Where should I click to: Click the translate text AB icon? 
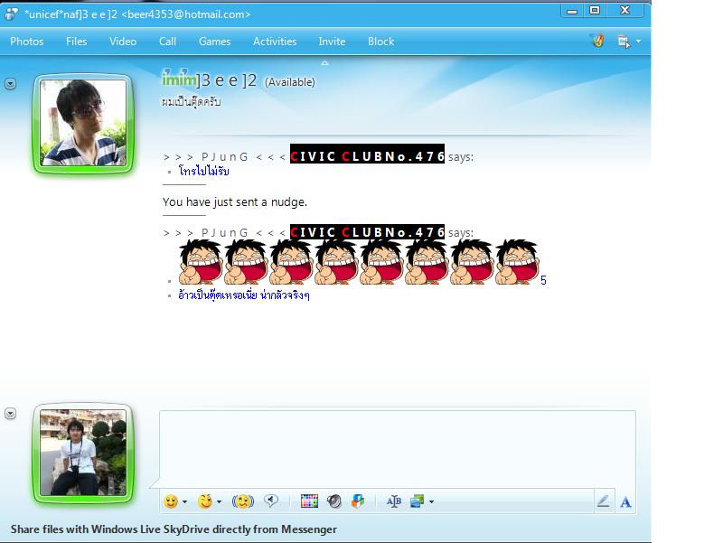point(393,501)
